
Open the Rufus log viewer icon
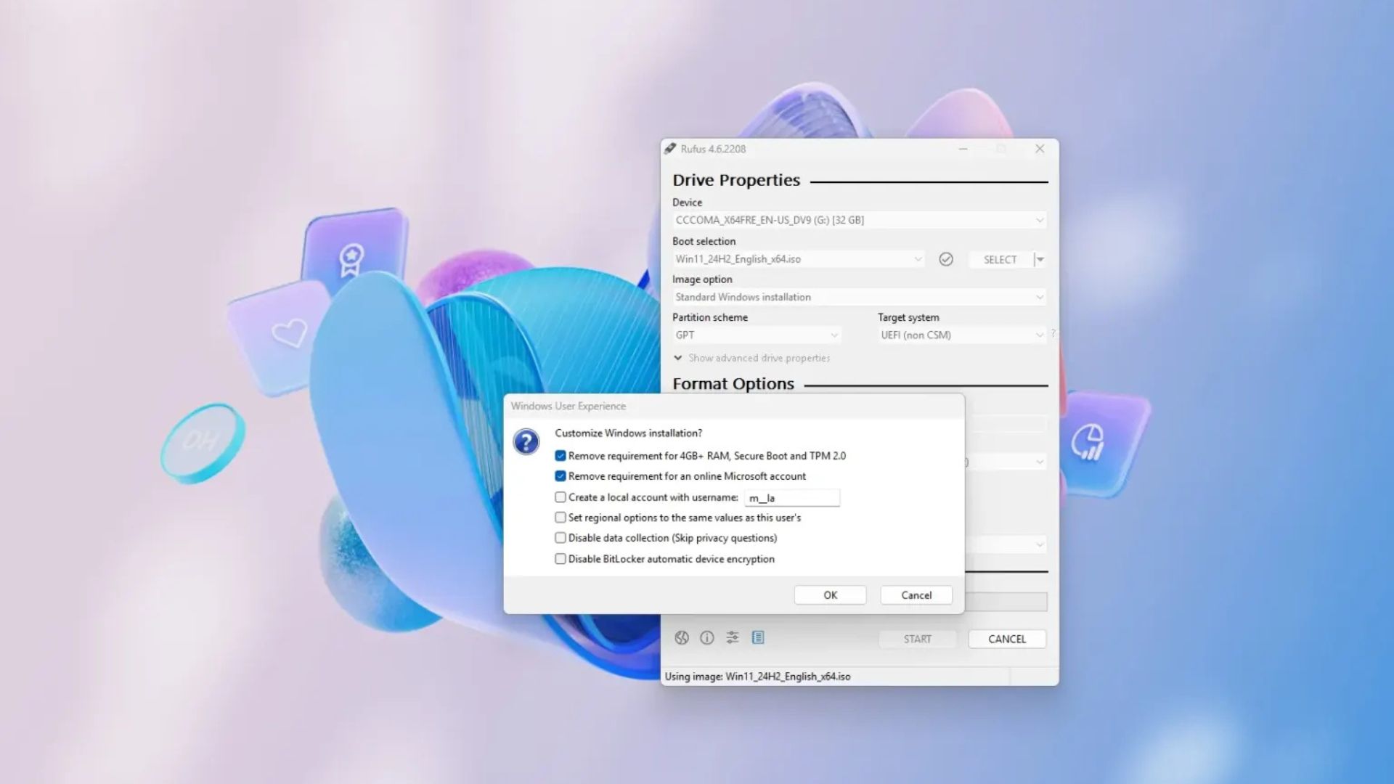[759, 637]
